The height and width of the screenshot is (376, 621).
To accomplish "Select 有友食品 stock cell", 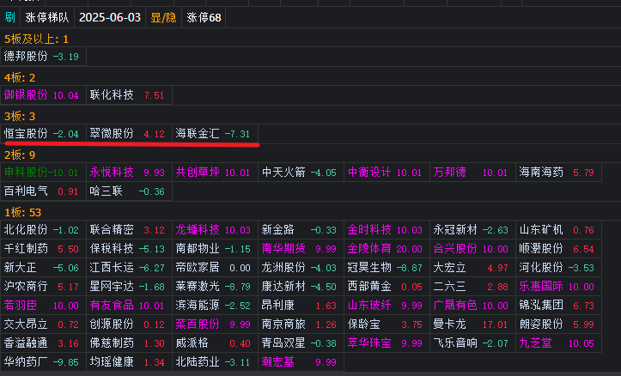I will point(129,306).
